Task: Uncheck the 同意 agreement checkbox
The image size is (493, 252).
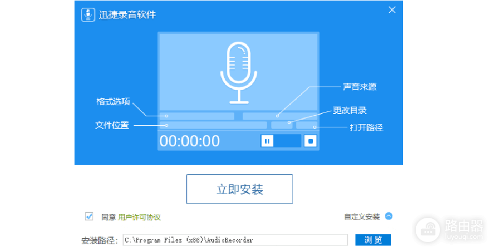Action: coord(89,216)
